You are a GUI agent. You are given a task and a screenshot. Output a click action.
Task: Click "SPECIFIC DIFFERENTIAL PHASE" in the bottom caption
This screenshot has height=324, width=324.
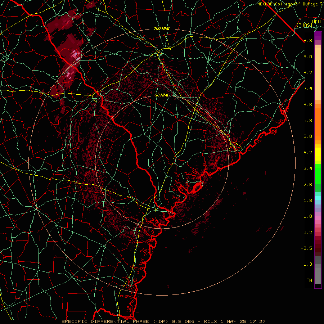pos(105,321)
